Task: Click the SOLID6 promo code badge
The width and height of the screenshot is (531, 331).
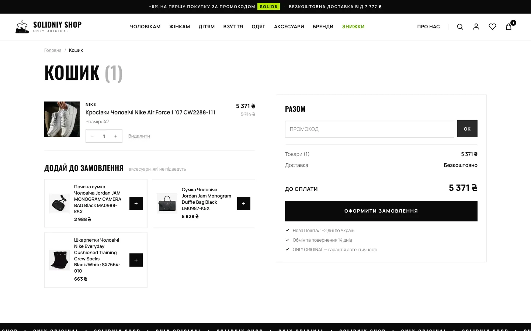Action: pos(269,7)
